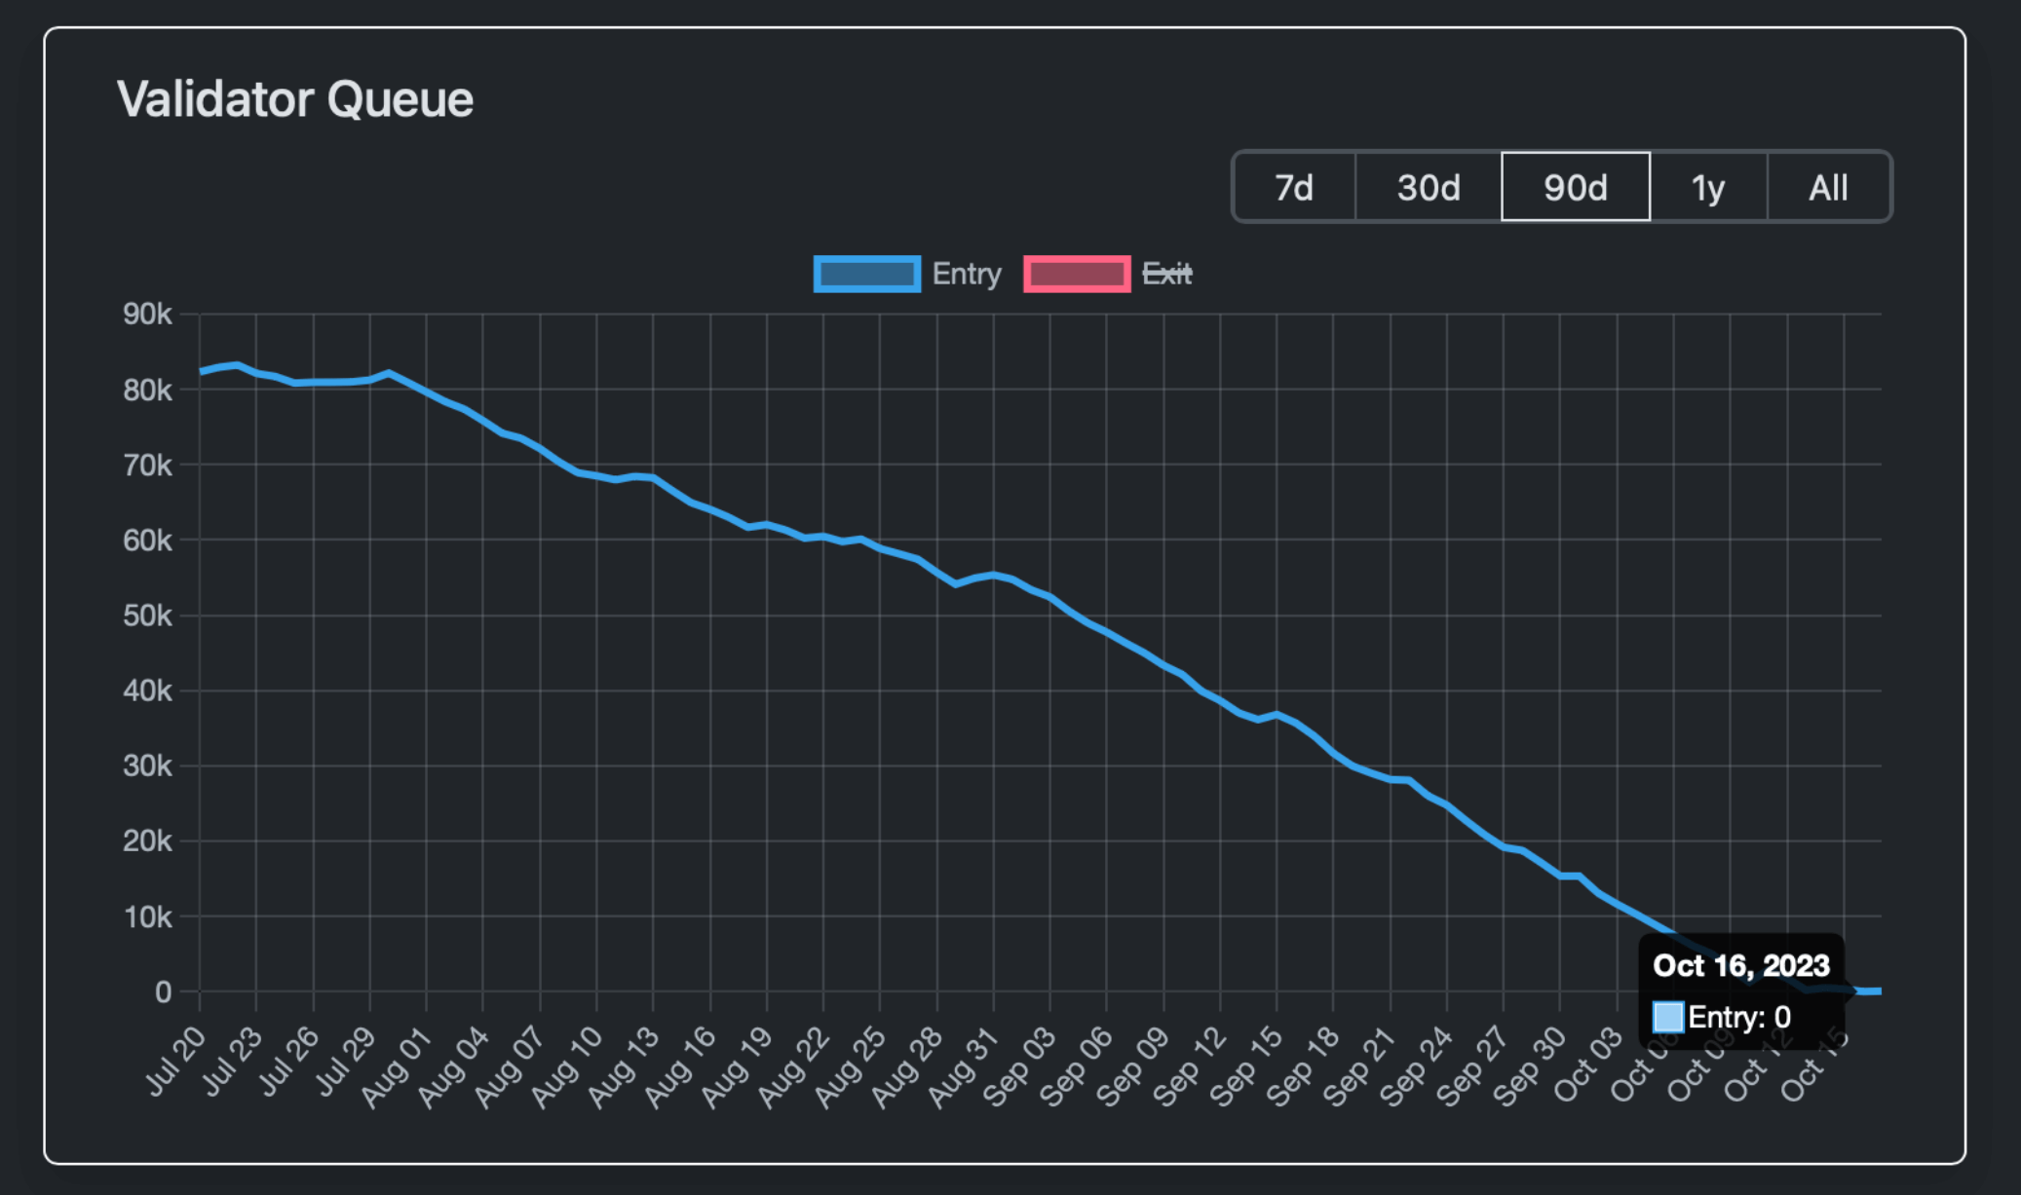Show the All time range
Screen dimensions: 2021x1195
[x=1828, y=187]
